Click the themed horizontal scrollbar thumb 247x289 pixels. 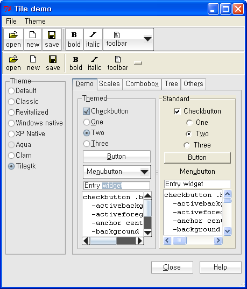tap(126, 241)
